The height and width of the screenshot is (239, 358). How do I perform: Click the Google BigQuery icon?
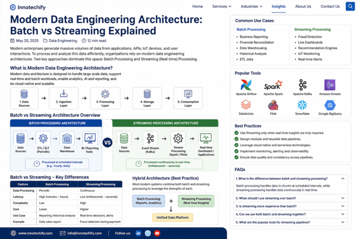coord(330,105)
